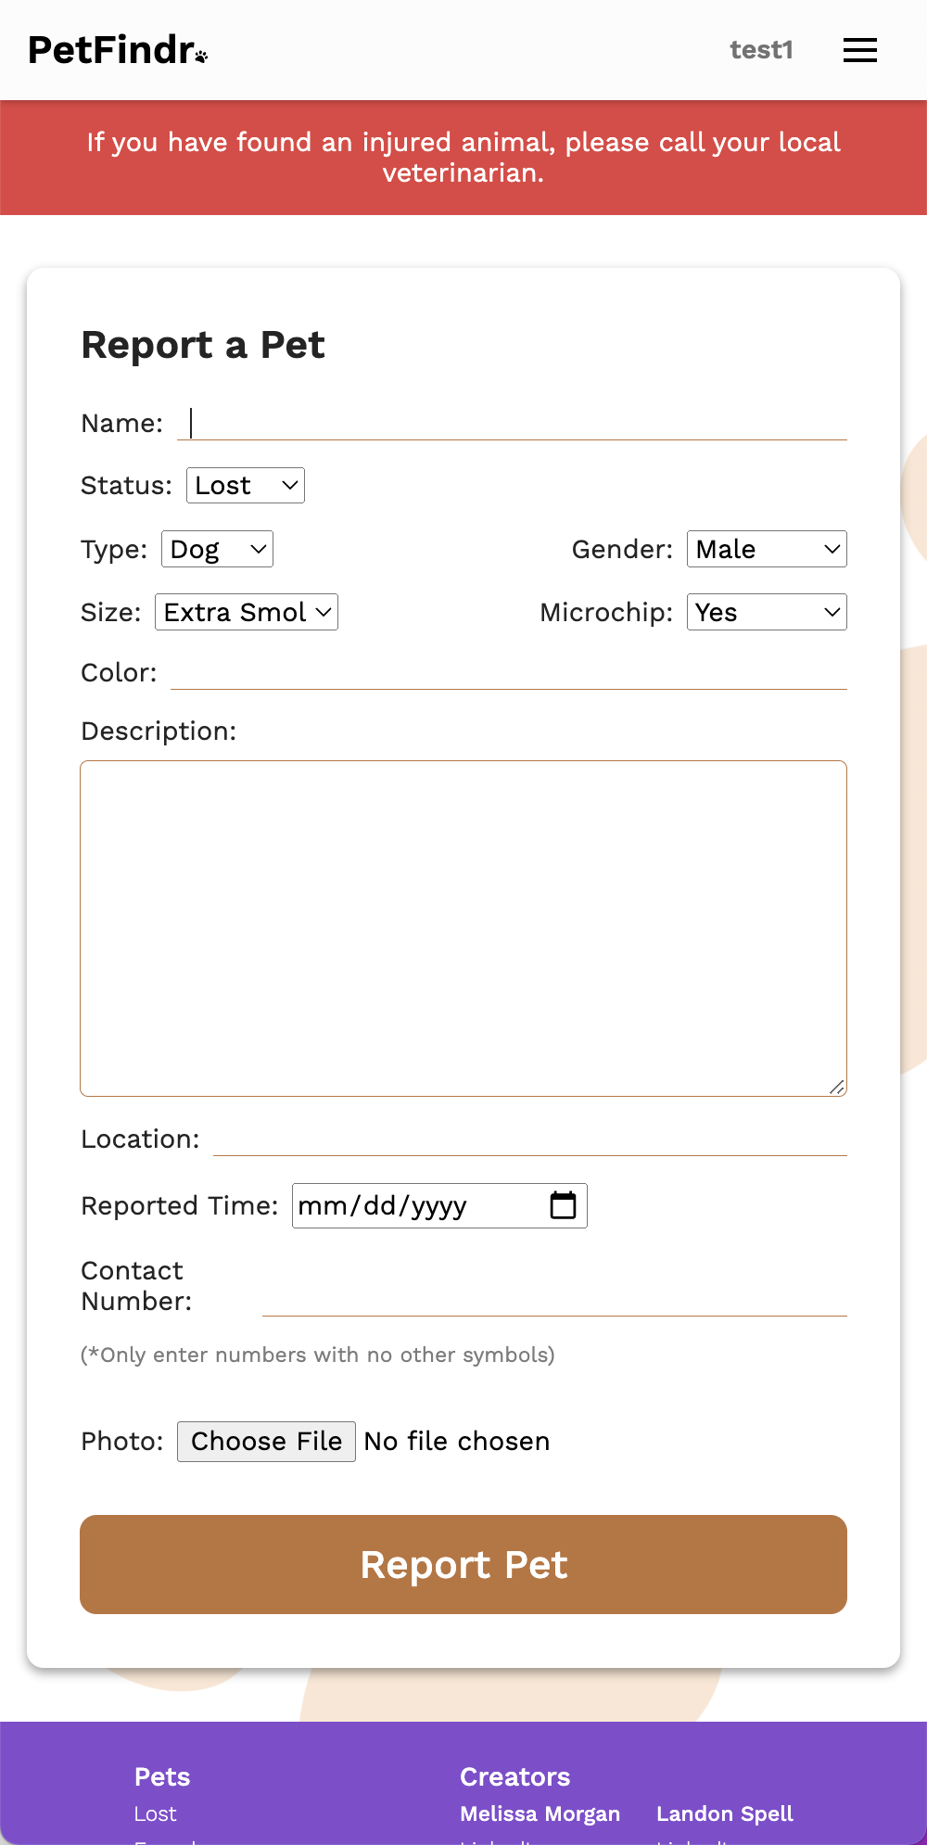Click the Creators footer heading

515,1776
